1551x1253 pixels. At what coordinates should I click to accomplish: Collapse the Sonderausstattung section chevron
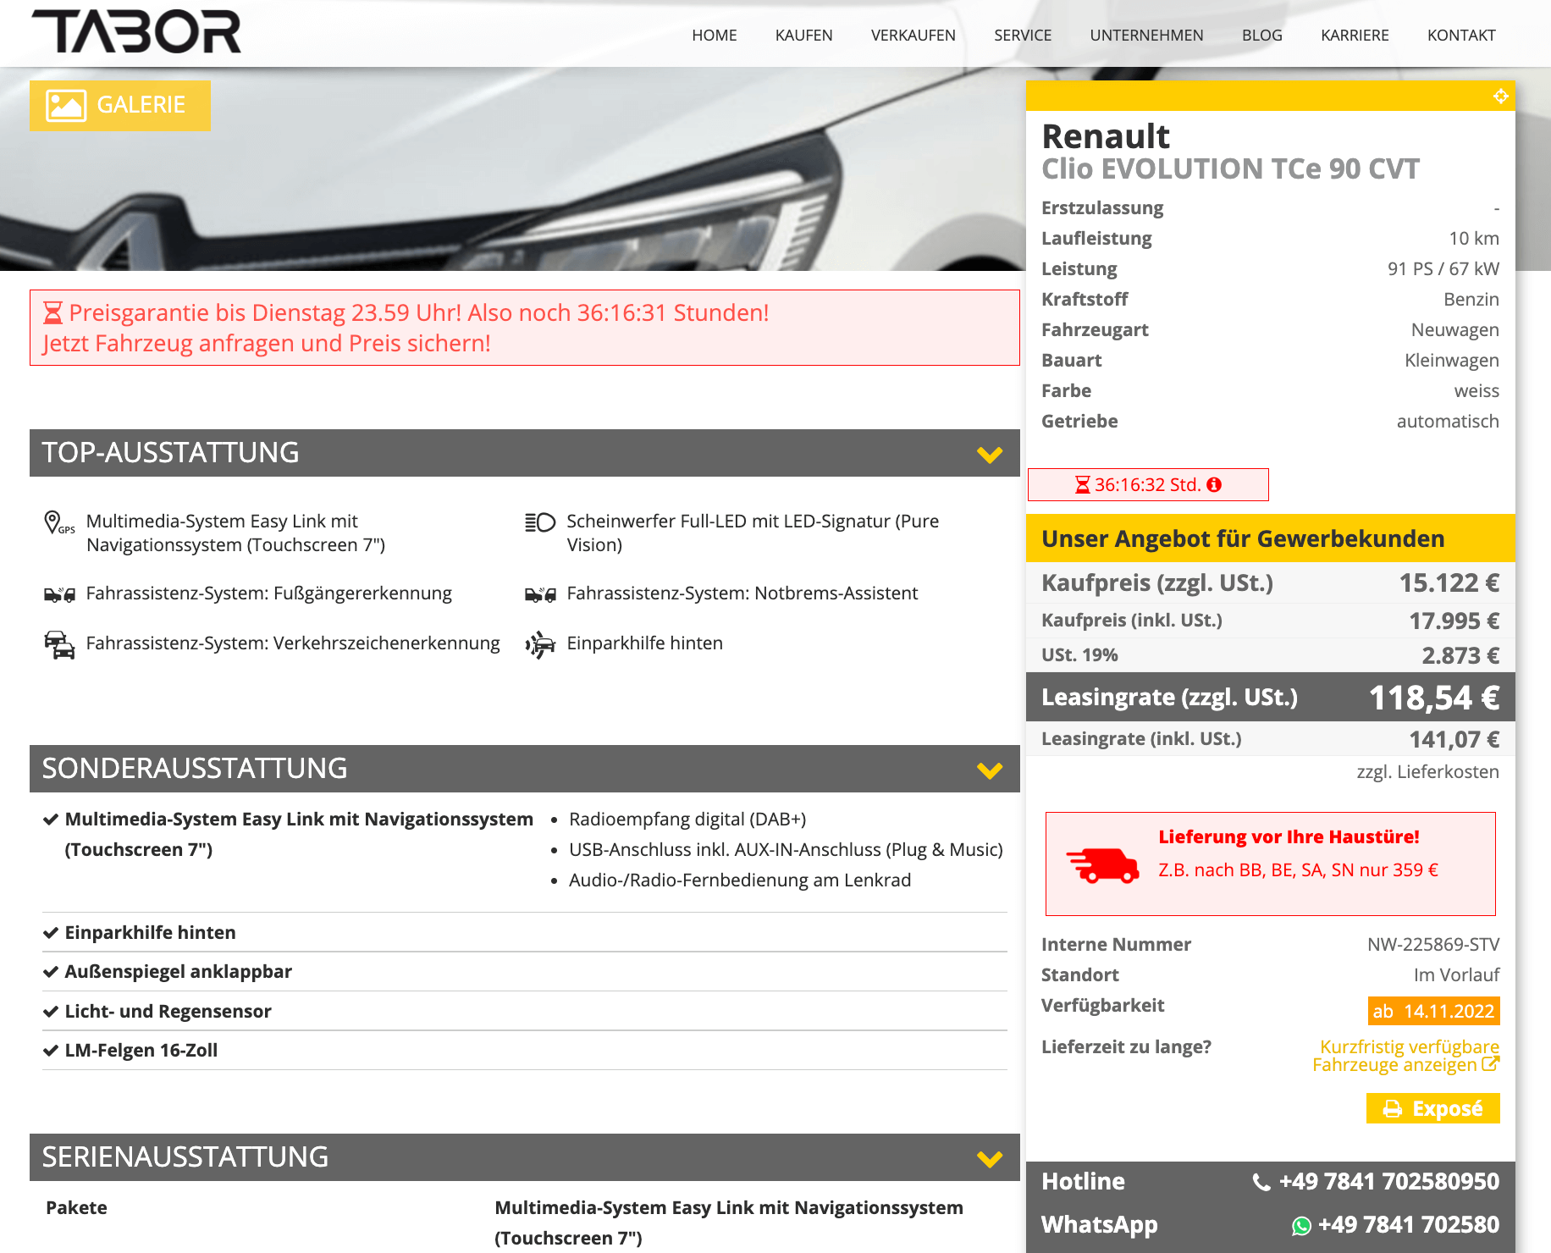tap(990, 770)
